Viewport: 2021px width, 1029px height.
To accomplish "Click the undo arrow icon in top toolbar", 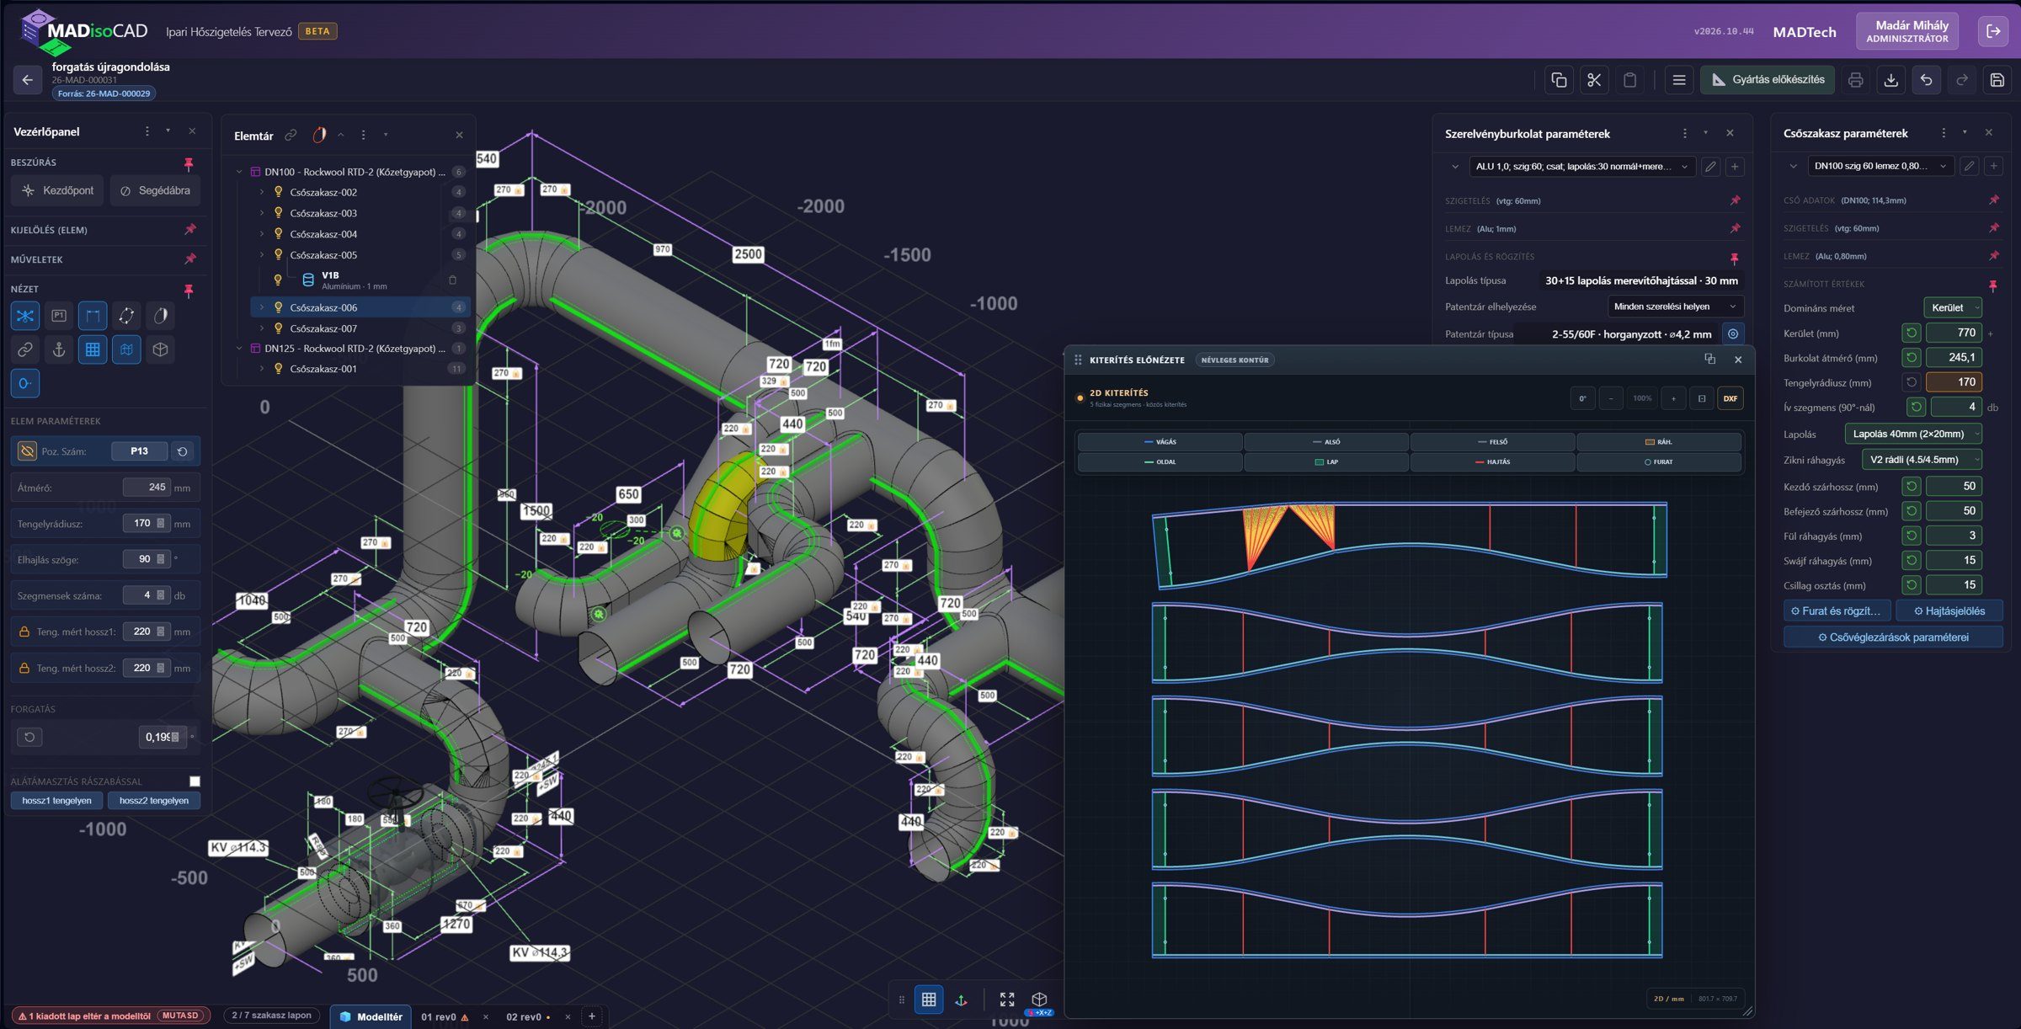I will pyautogui.click(x=1927, y=80).
